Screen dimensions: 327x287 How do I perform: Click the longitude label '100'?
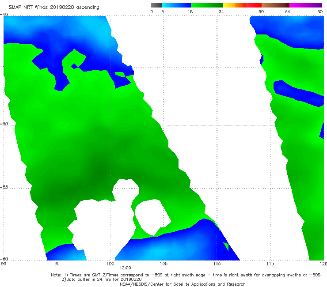[x=110, y=264]
